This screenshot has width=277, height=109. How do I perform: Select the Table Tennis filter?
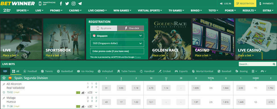pos(126,71)
